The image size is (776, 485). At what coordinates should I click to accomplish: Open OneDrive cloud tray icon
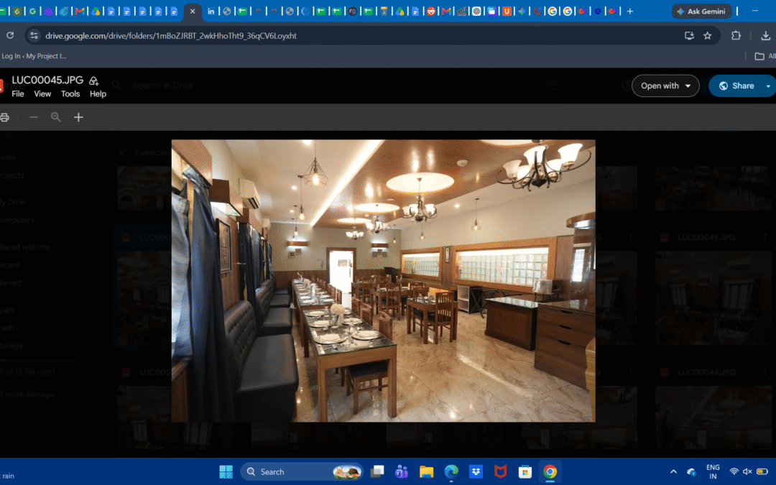coord(691,471)
